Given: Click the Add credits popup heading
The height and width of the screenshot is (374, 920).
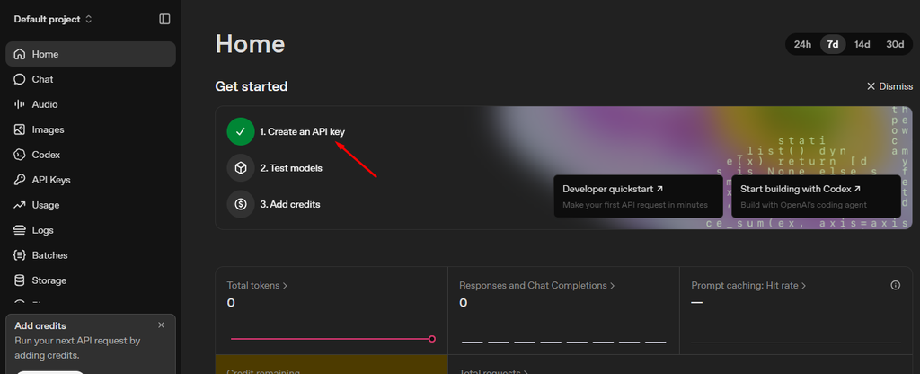Looking at the screenshot, I should click(x=40, y=325).
